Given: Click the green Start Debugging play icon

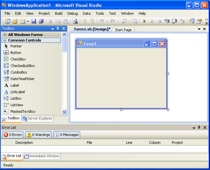Looking at the screenshot, I should [x=145, y=21].
